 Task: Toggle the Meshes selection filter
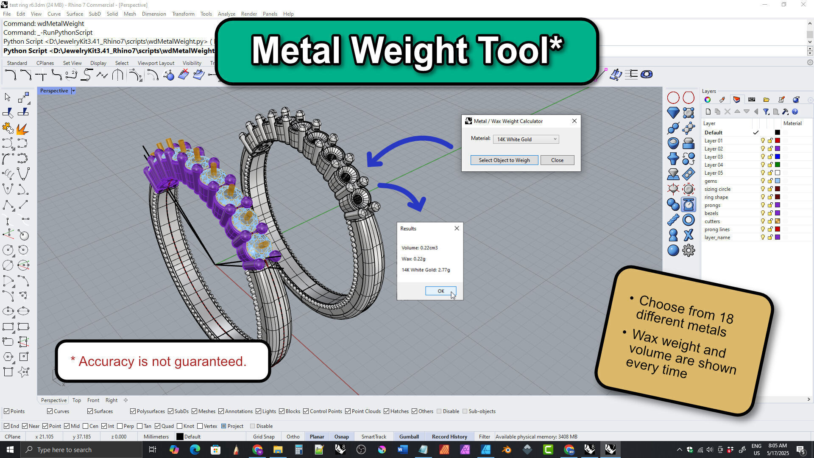(195, 411)
